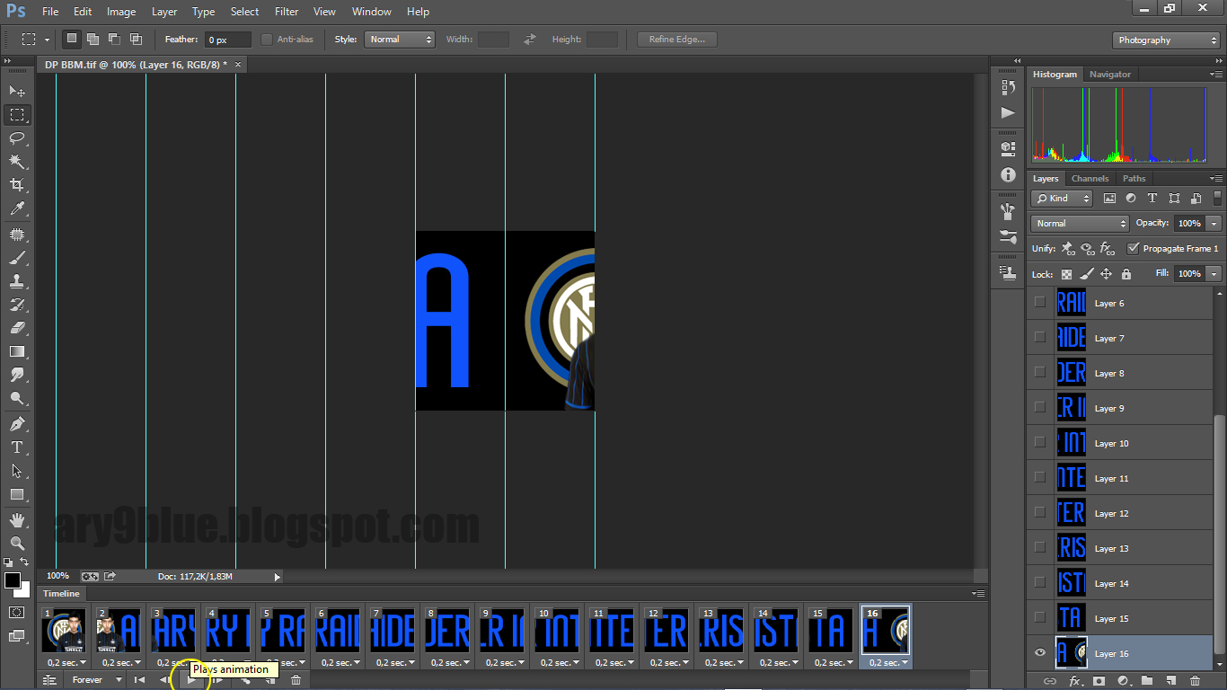The width and height of the screenshot is (1227, 690).
Task: Delete layer using Layers panel trash icon
Action: click(1195, 681)
